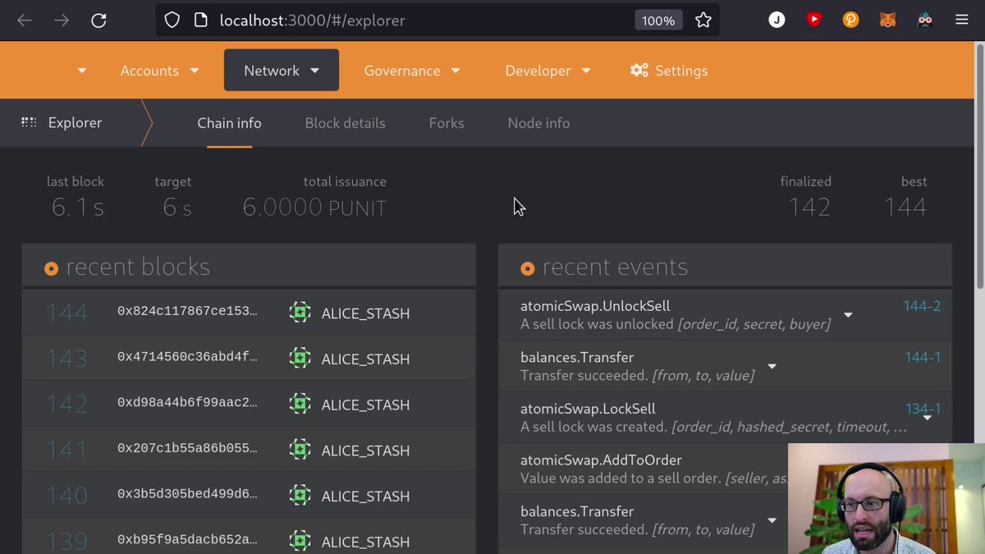985x554 pixels.
Task: Click block hash 0x207c1b55a86b055…
Action: tap(187, 449)
